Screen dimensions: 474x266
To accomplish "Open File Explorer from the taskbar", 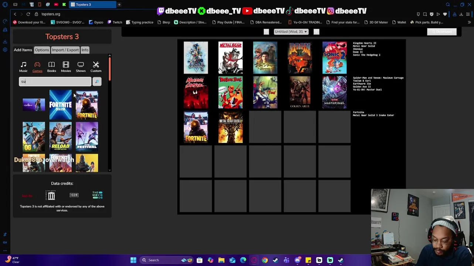I will 221,260.
